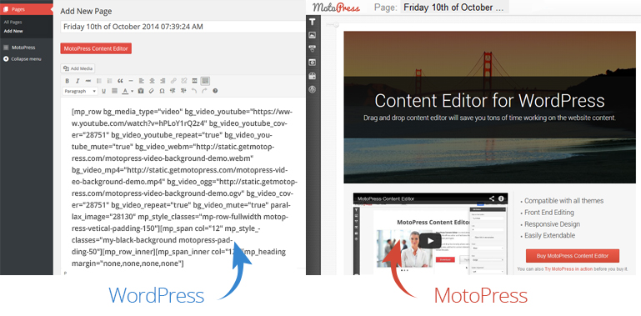The image size is (641, 316).
Task: Open the editor keyboard shortcuts help
Action: (215, 91)
